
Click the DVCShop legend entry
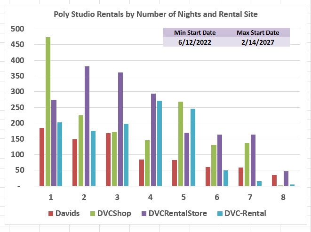[111, 213]
